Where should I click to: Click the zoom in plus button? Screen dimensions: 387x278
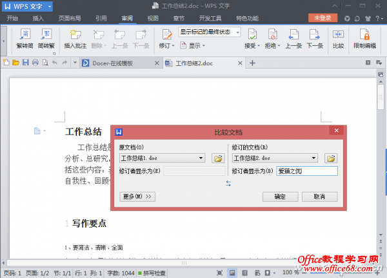click(x=377, y=273)
